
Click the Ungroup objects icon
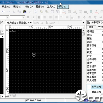pos(58,12)
